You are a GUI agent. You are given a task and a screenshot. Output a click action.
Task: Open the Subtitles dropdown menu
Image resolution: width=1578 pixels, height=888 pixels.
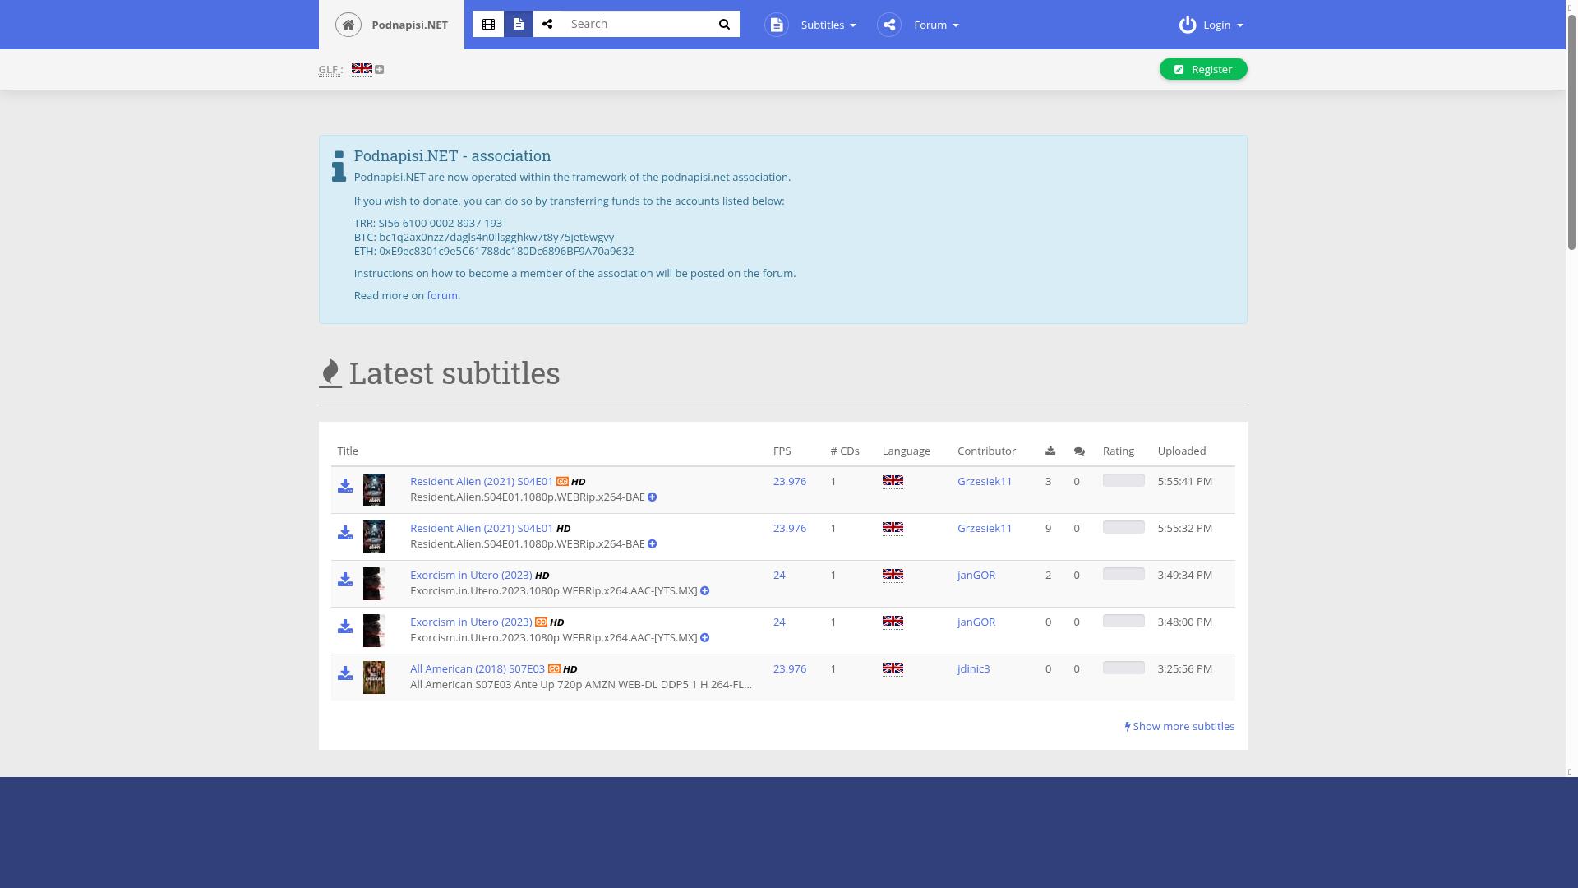(826, 25)
